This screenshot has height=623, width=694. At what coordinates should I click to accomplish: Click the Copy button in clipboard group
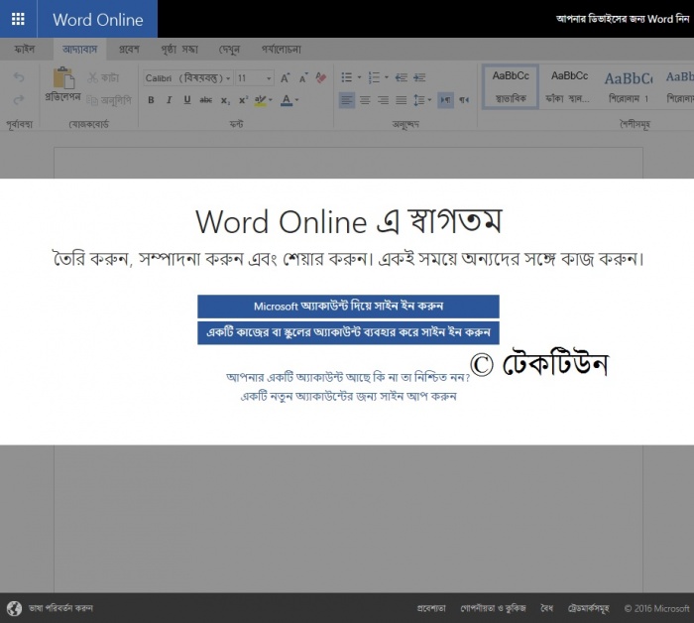click(109, 100)
